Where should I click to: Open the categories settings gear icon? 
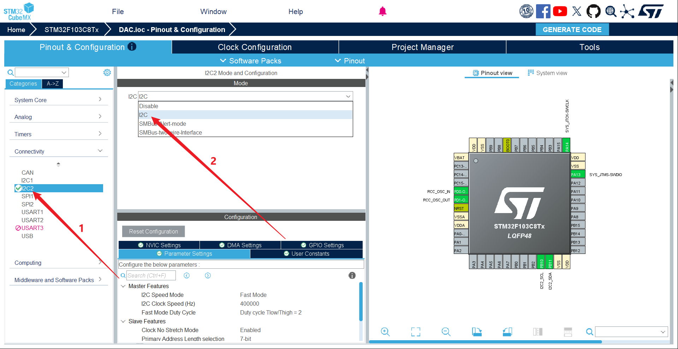pyautogui.click(x=107, y=73)
